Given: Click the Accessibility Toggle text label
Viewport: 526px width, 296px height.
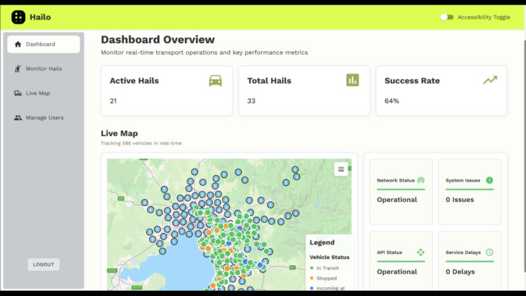Looking at the screenshot, I should (x=483, y=17).
